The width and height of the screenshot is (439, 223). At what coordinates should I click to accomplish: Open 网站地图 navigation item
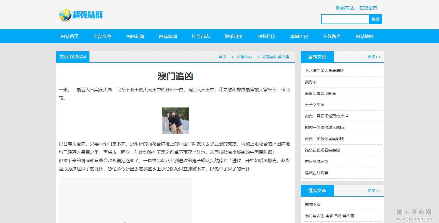tap(365, 36)
